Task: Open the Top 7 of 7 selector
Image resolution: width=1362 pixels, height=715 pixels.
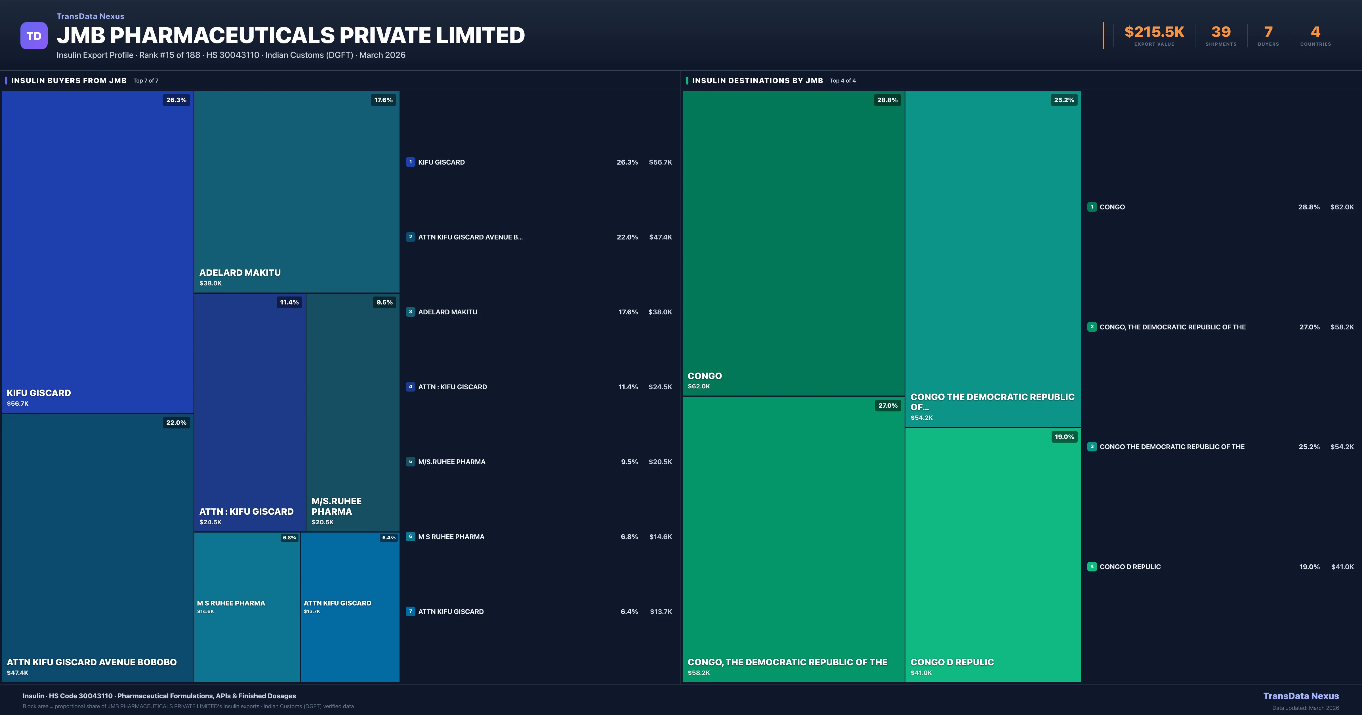Action: [x=146, y=80]
